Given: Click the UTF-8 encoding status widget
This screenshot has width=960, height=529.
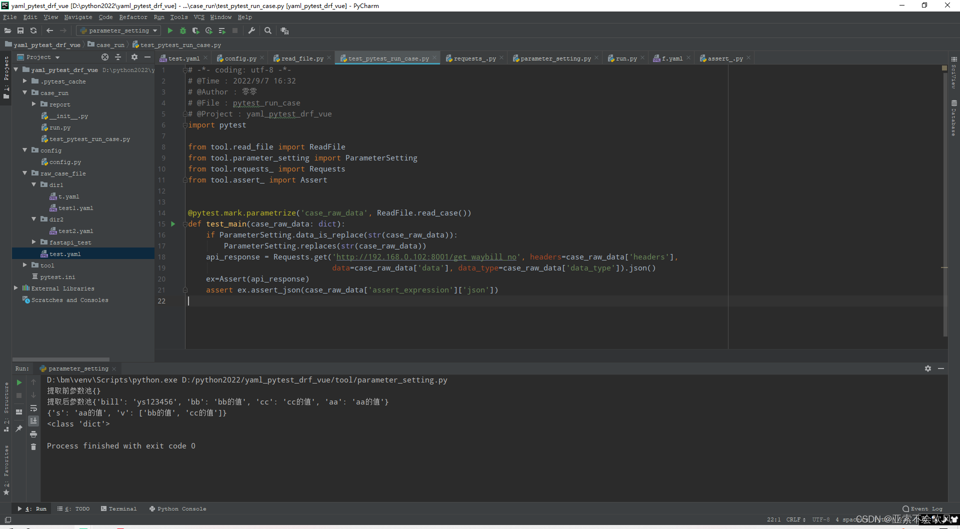Looking at the screenshot, I should pos(820,519).
